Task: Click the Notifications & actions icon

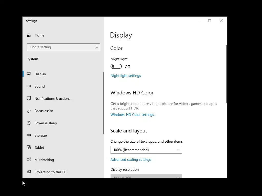Action: (x=29, y=98)
